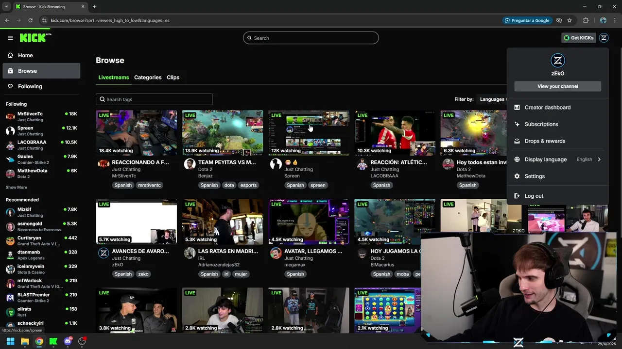Switch to the Categories tab

point(148,78)
